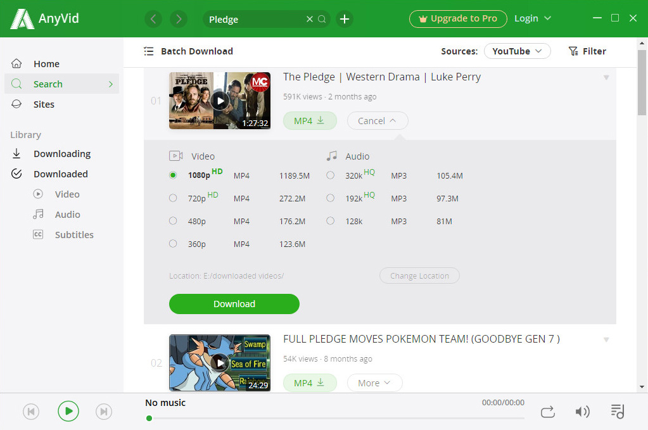648x430 pixels.
Task: Click Change Location button
Action: pos(419,275)
